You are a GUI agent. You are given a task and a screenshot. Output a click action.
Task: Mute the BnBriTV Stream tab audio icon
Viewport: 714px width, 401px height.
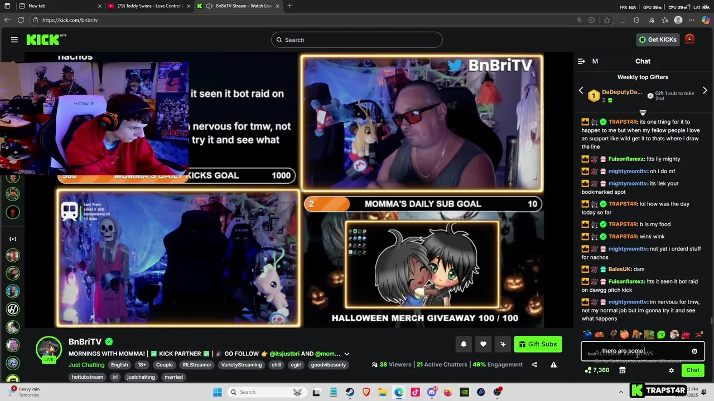(209, 6)
